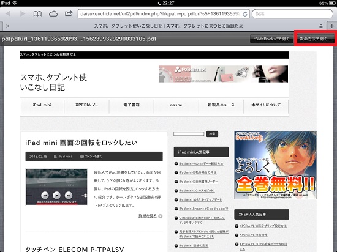Focus the site search text box
The width and height of the screenshot is (337, 252).
point(189,134)
